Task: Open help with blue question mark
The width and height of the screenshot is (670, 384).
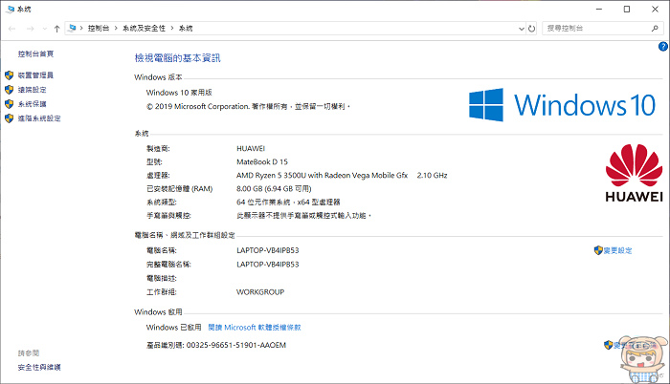Action: pyautogui.click(x=663, y=47)
